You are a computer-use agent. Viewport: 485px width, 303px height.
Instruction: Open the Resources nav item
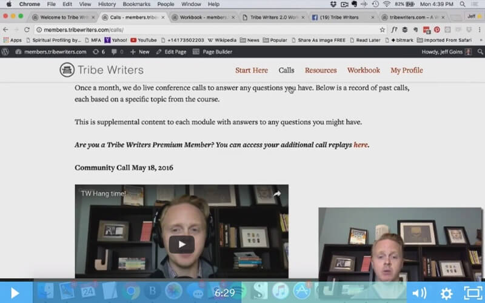click(x=321, y=70)
